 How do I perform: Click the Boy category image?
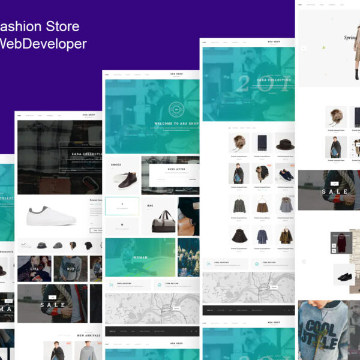[70, 268]
